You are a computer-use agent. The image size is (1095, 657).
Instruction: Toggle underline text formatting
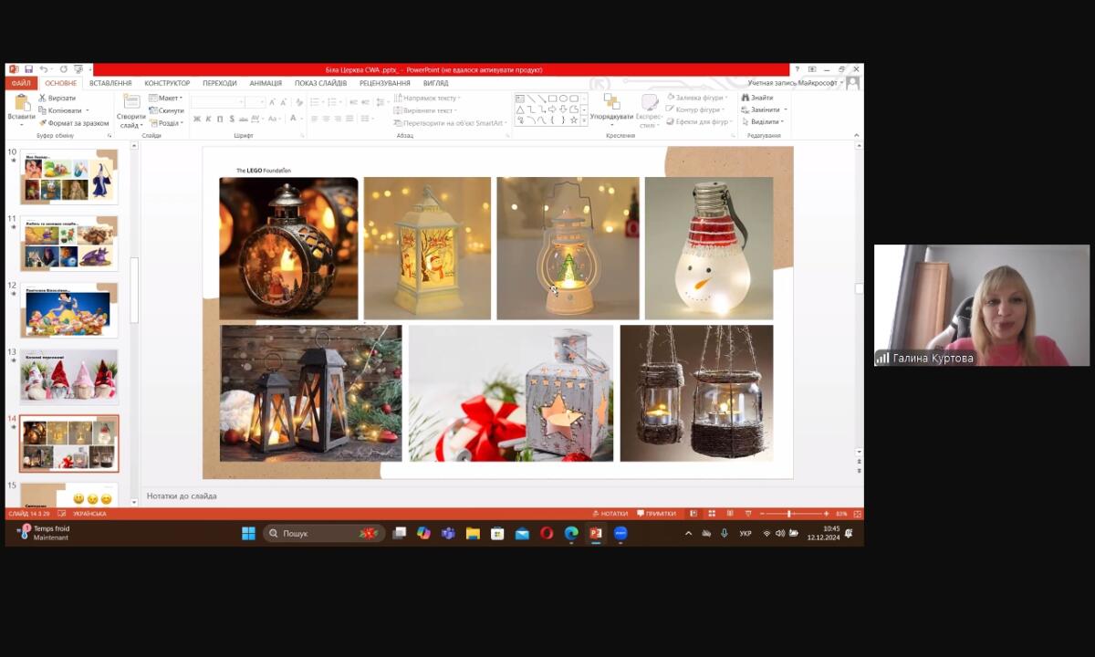[220, 119]
